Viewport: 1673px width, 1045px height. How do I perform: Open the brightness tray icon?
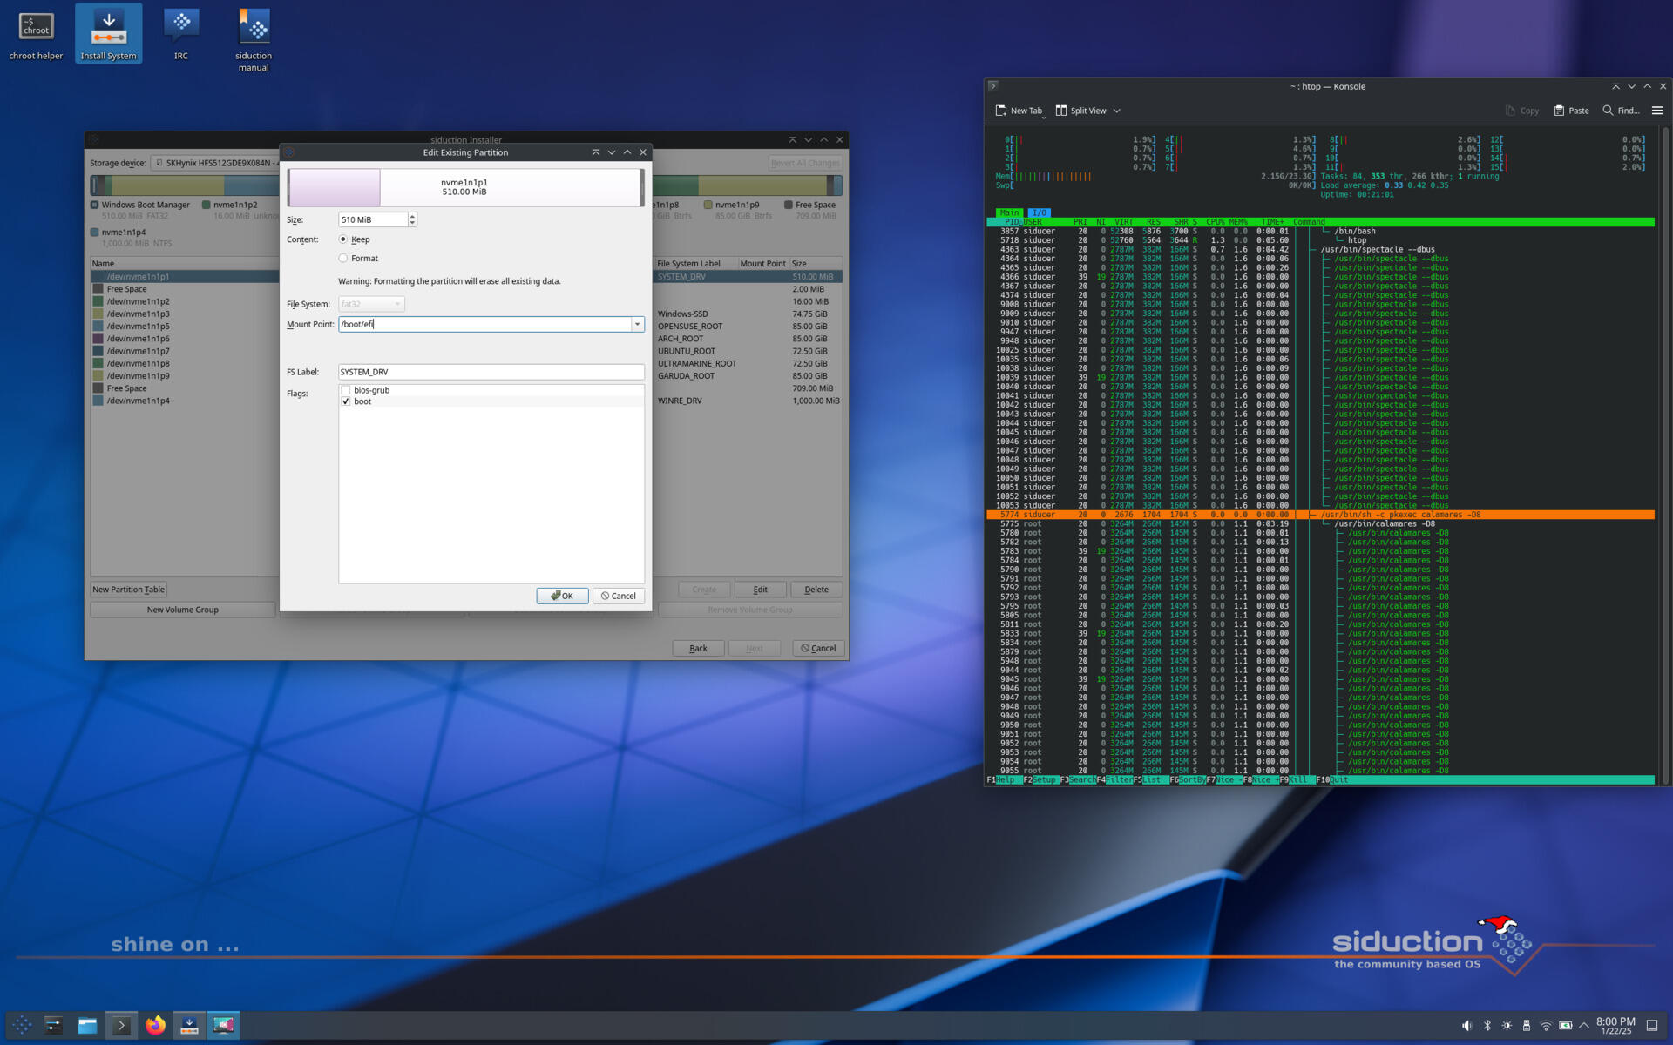click(x=1507, y=1025)
